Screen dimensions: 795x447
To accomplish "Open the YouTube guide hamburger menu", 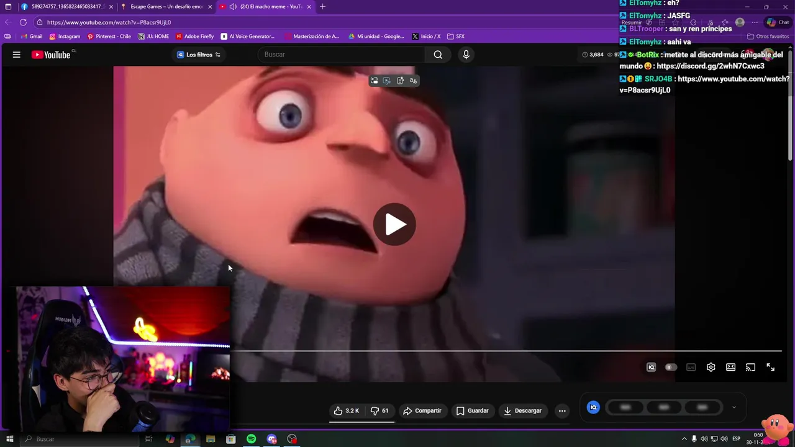I will (x=17, y=55).
